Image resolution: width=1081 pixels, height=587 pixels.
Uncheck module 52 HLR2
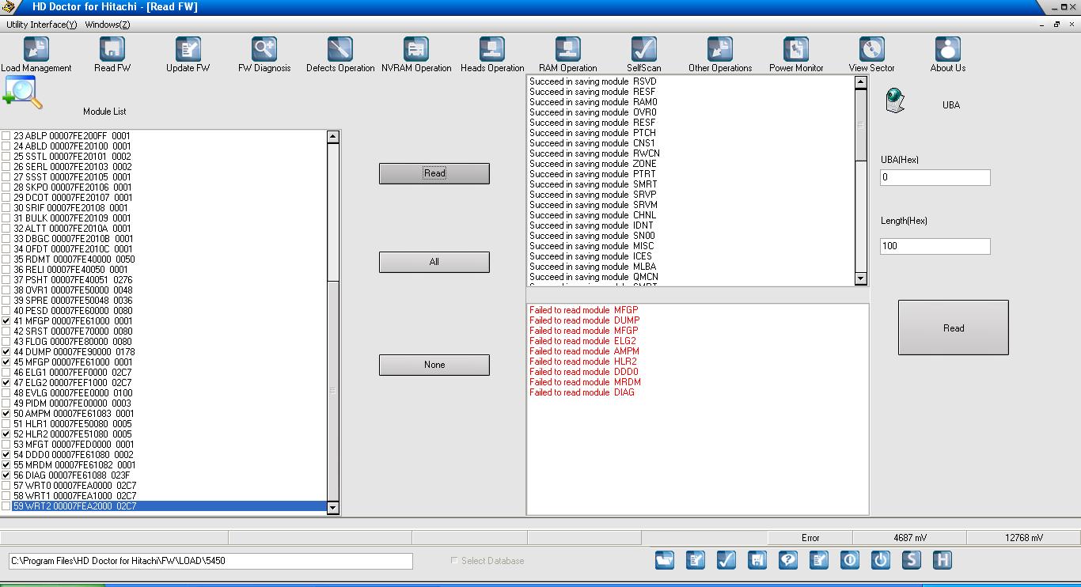click(x=6, y=434)
